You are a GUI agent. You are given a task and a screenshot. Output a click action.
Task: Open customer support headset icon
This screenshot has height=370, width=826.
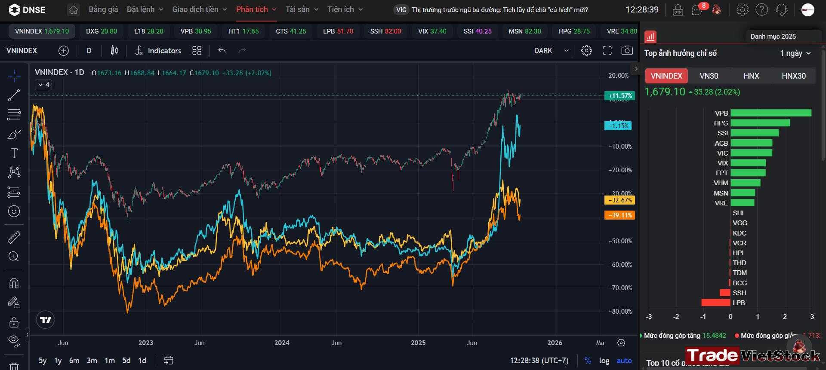[782, 9]
